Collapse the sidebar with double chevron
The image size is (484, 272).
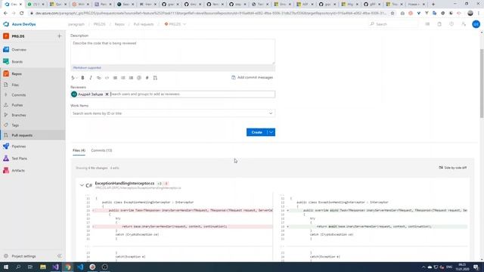point(59,256)
